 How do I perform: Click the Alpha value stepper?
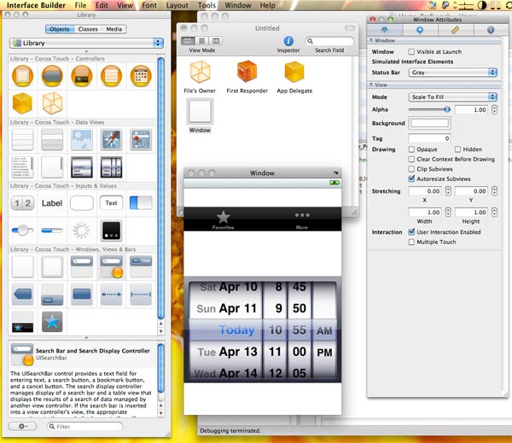click(x=494, y=109)
